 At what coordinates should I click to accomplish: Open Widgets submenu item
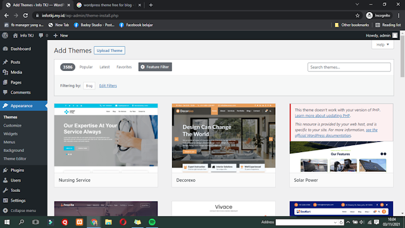coord(11,134)
